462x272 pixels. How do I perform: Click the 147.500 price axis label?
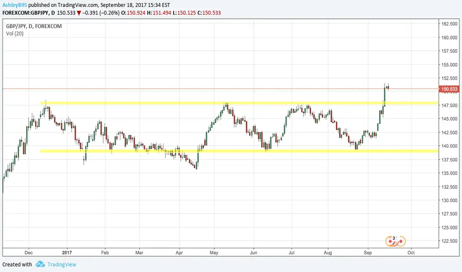(449, 105)
